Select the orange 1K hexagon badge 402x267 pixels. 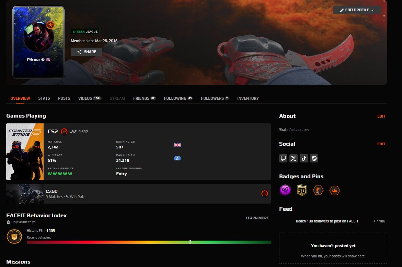(x=318, y=191)
